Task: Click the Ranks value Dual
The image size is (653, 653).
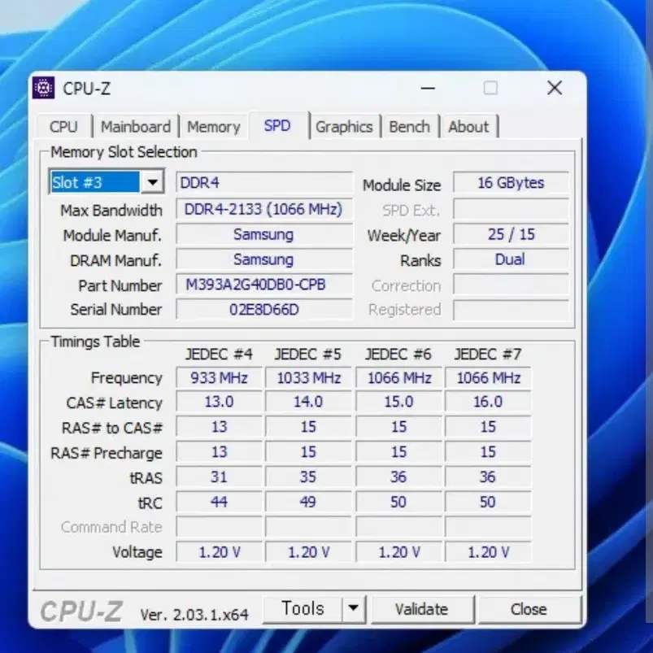Action: click(511, 260)
